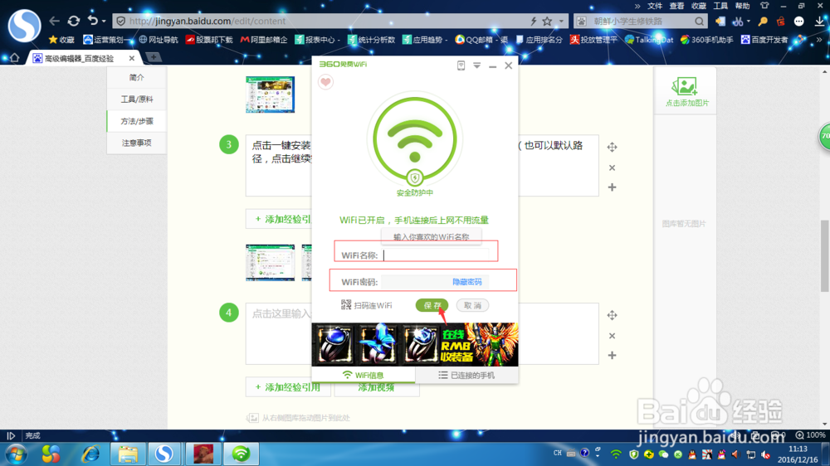Add a step after step 3 with plus icon
This screenshot has height=466, width=830.
pyautogui.click(x=612, y=187)
